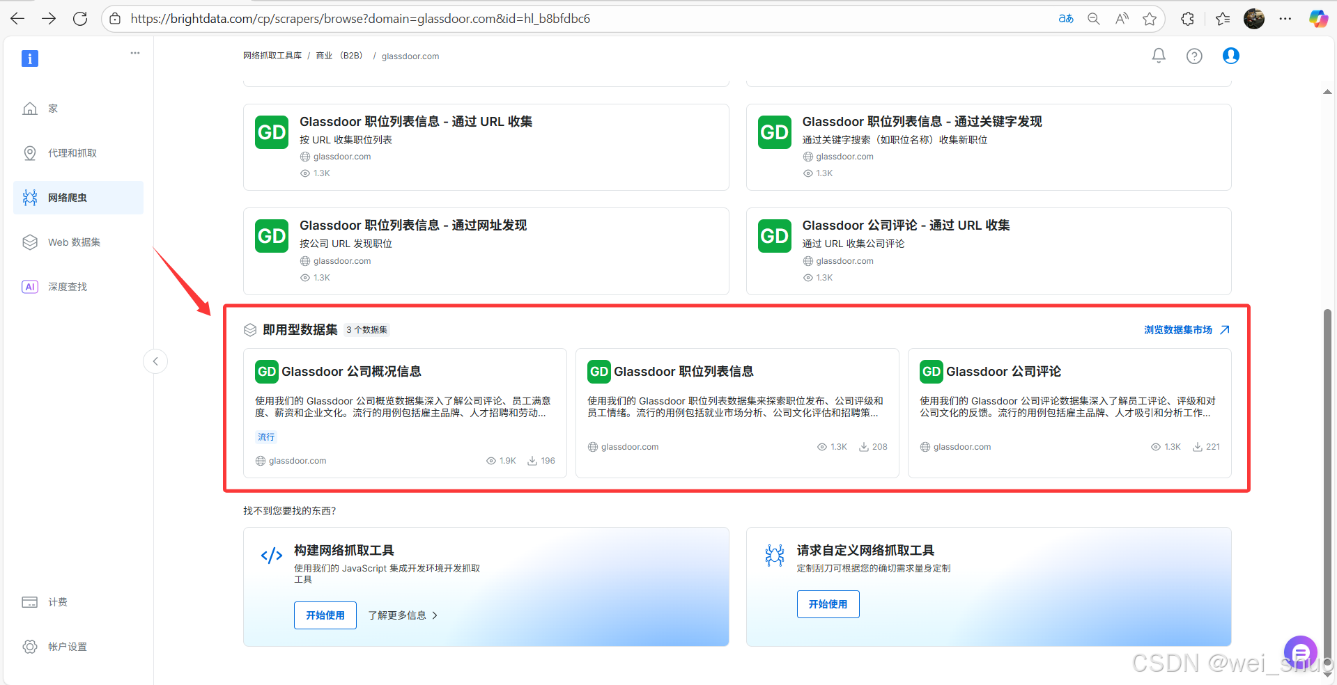Click GD logo of 通过关键字发现 card
The width and height of the screenshot is (1337, 685).
coord(775,132)
